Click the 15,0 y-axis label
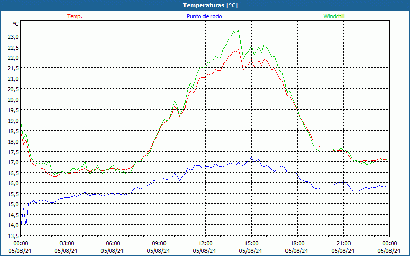The width and height of the screenshot is (410, 256). coord(13,204)
